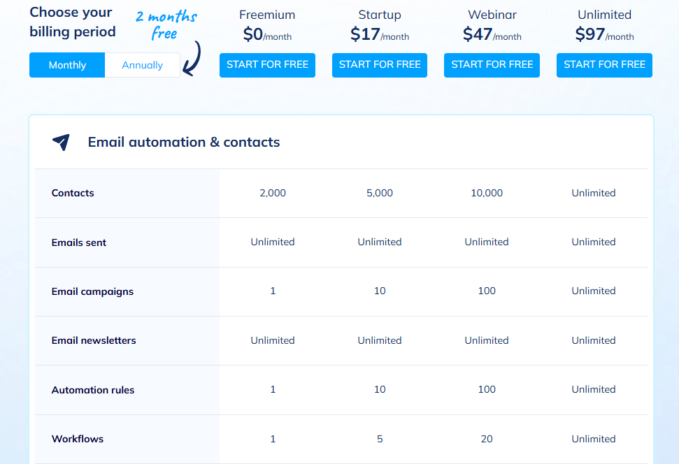Click Startup's 10 email campaigns value

(380, 291)
